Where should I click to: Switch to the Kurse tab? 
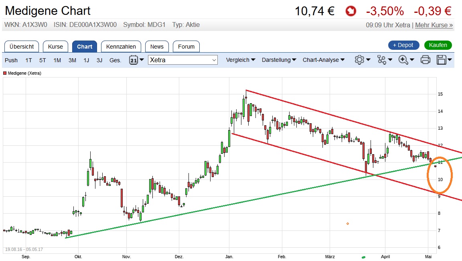tap(55, 47)
